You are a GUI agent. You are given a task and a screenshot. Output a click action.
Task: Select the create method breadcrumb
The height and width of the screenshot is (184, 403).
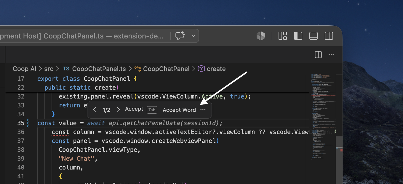coord(216,69)
